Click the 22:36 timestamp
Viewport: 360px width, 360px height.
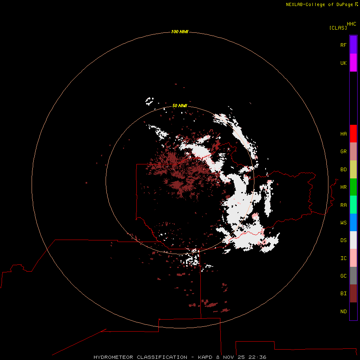click(258, 357)
